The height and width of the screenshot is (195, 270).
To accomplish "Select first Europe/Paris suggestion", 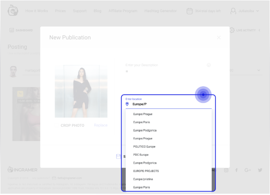I will [142, 122].
